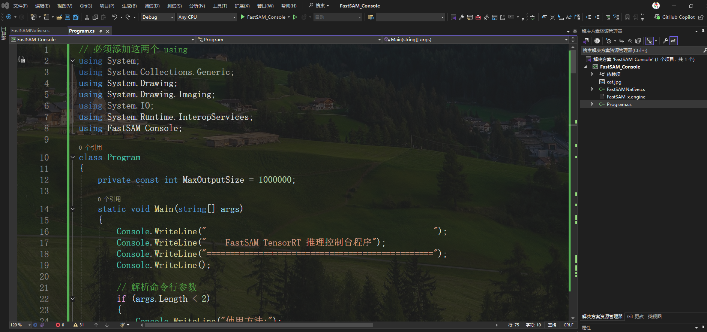Close the Program.cs tab

tap(108, 31)
